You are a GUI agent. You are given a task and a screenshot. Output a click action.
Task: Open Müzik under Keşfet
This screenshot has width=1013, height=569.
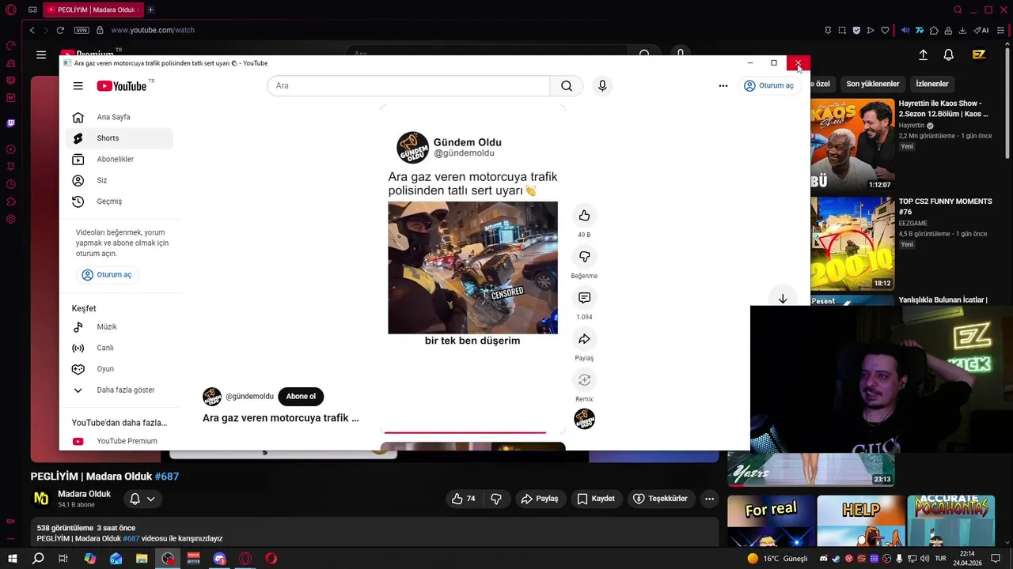tap(120, 326)
